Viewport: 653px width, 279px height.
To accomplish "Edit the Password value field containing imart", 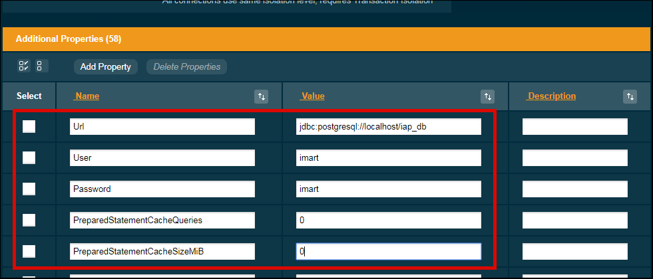I will coord(389,189).
